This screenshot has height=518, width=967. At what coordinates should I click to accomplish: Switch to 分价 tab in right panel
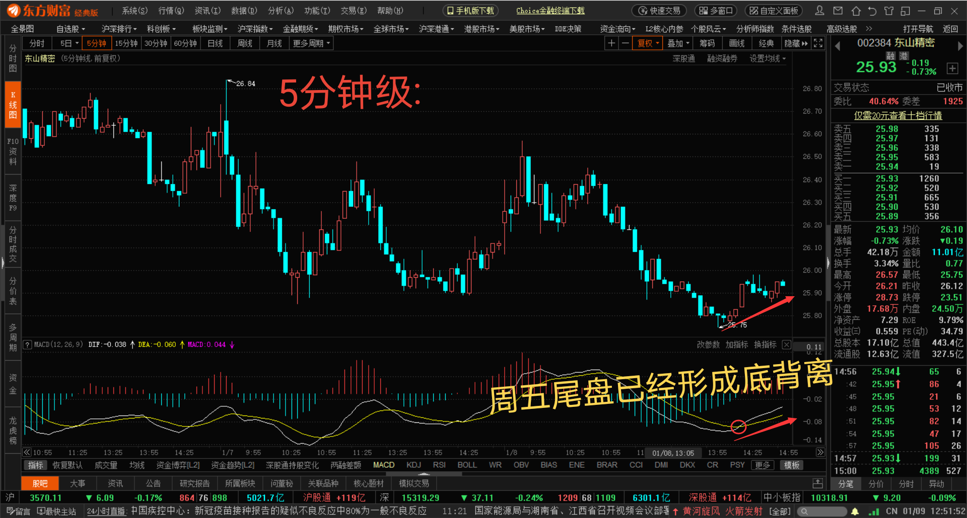[876, 484]
